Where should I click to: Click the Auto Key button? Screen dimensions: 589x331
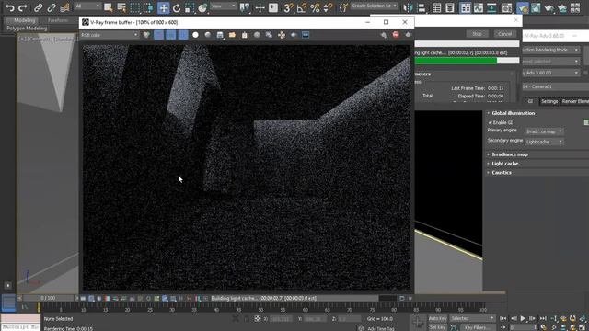point(438,318)
